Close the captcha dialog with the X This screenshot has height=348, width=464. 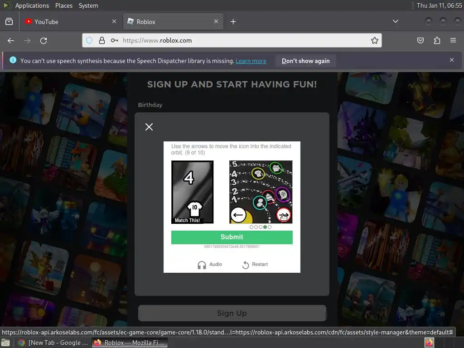tap(149, 127)
